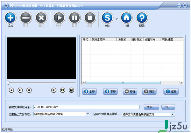Browse for output folder with 浏览 button
The height and width of the screenshot is (133, 191).
152,107
